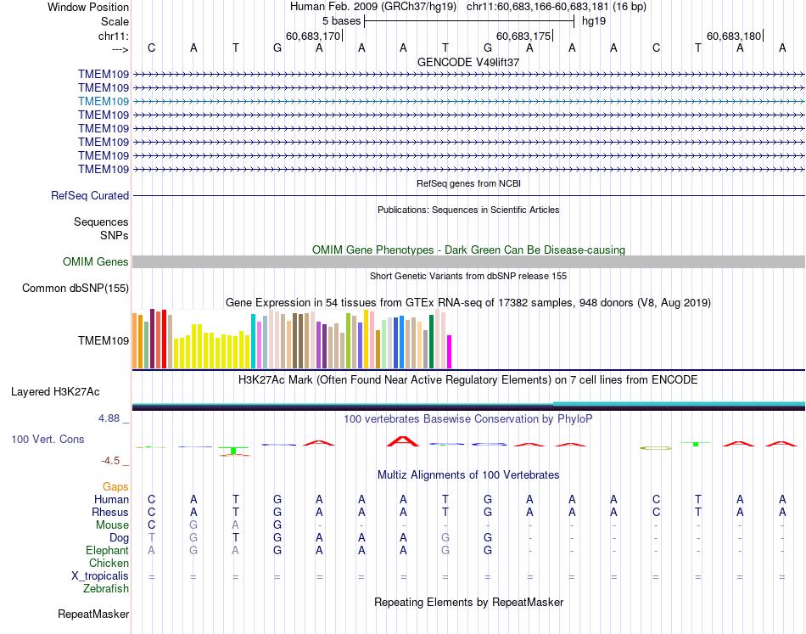The image size is (806, 634).
Task: Select the 'Mouse' alignment row label
Action: (x=112, y=525)
